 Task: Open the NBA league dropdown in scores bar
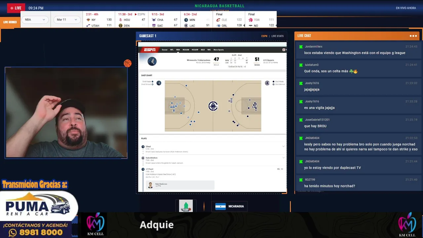point(35,20)
